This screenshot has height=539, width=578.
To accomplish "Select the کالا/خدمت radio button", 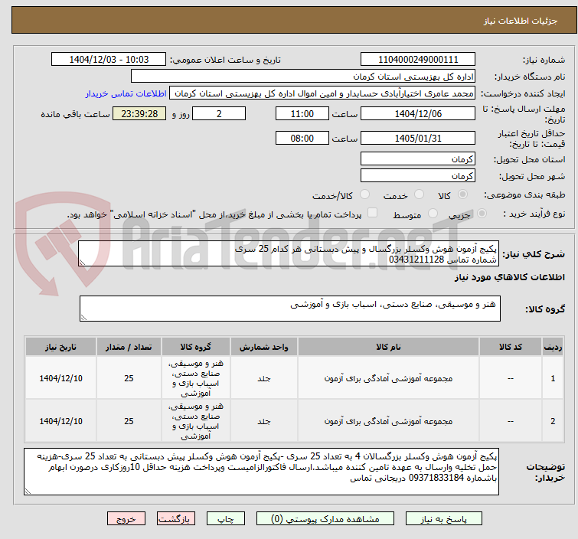I will (364, 194).
